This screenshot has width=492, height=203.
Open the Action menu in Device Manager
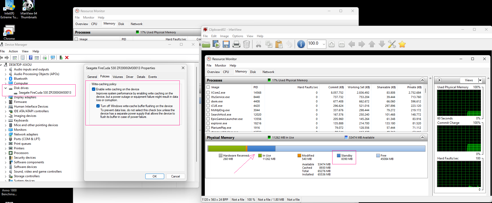point(13,51)
